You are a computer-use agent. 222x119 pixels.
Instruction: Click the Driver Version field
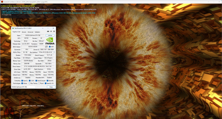(38, 66)
